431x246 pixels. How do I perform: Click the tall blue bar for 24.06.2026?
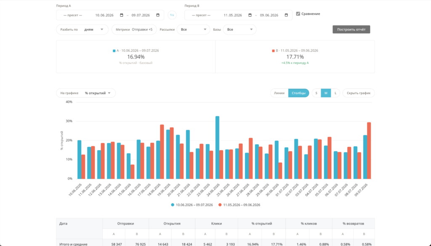(218, 148)
